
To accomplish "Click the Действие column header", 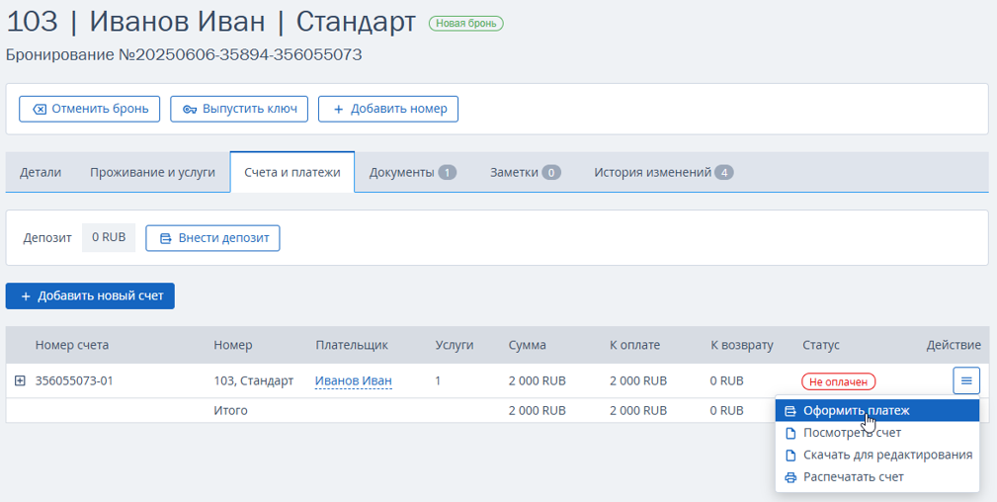I will 954,345.
